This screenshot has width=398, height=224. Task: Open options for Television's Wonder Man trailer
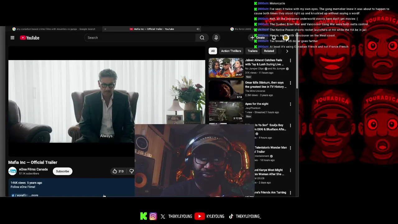(x=290, y=148)
